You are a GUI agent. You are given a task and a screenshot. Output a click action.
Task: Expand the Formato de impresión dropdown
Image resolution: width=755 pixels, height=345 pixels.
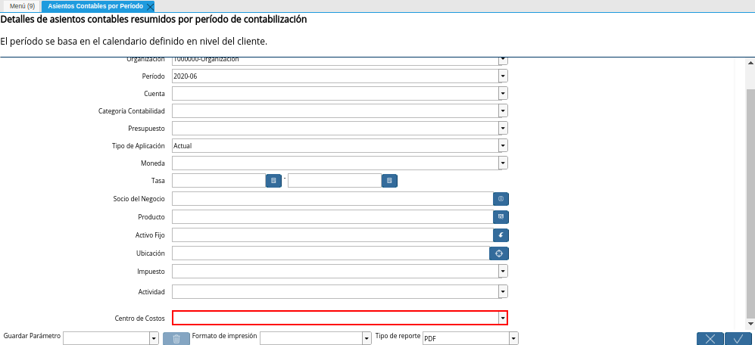coord(367,339)
